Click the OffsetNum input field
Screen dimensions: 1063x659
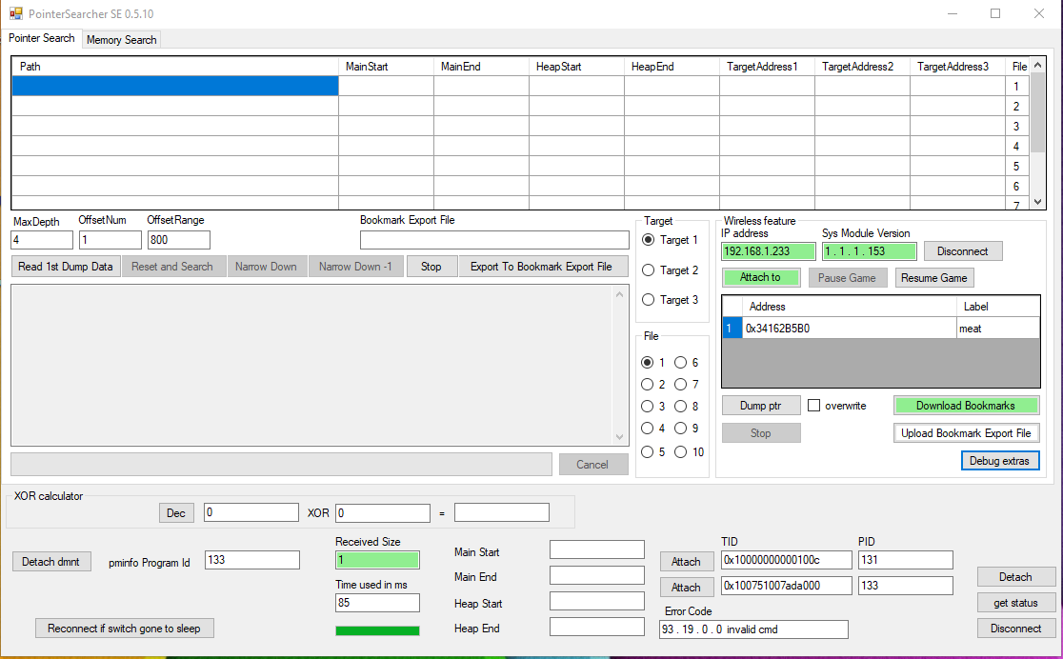(x=110, y=240)
